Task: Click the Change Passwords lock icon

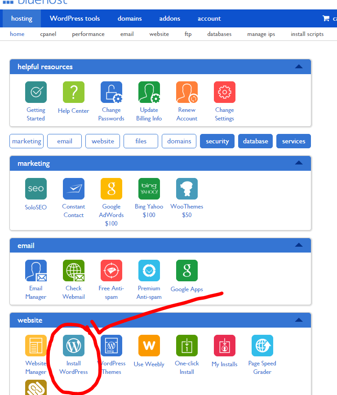Action: pyautogui.click(x=111, y=92)
